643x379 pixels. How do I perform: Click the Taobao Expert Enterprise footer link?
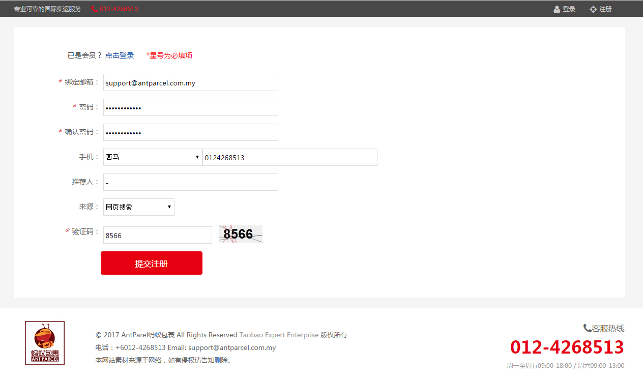279,335
